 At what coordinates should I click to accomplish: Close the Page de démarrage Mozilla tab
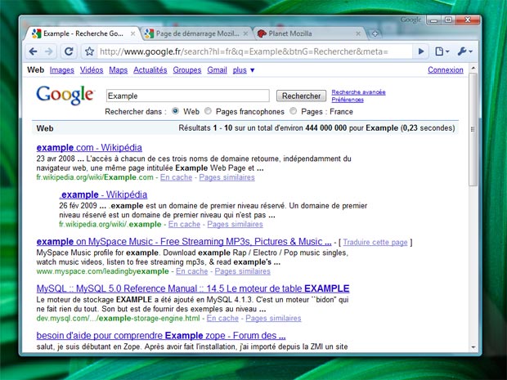pos(245,34)
